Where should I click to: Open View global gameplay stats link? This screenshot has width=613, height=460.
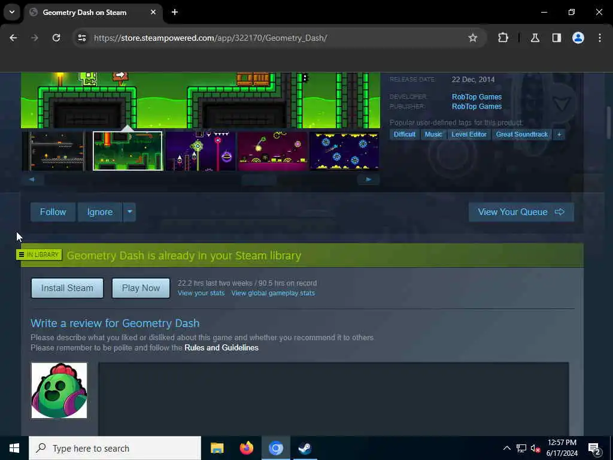click(273, 293)
